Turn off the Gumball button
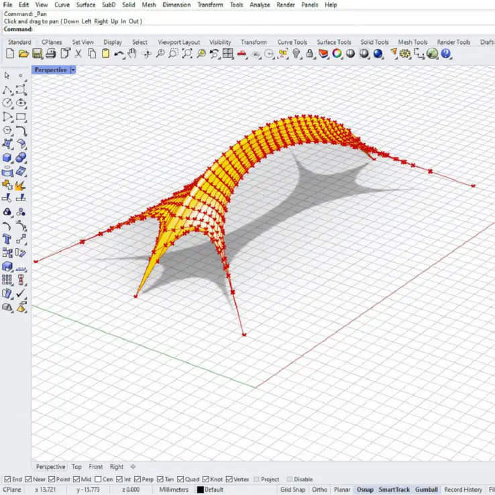This screenshot has width=495, height=495. click(x=426, y=490)
